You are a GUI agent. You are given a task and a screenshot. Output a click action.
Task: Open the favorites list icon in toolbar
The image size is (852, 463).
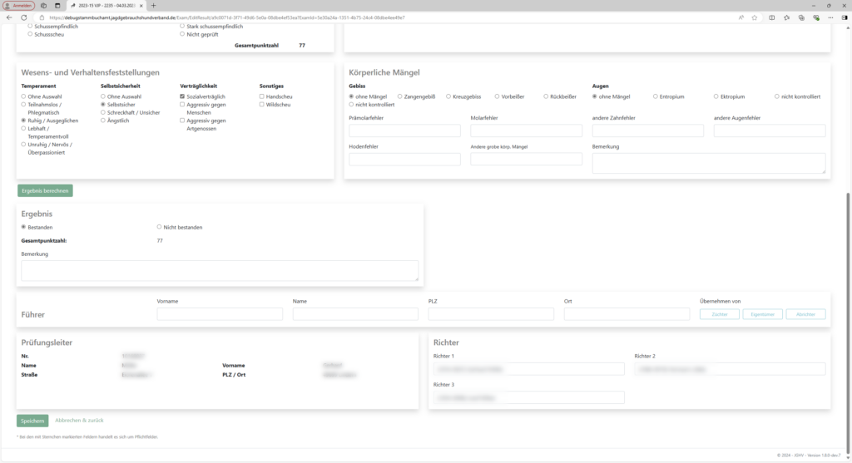pos(786,17)
